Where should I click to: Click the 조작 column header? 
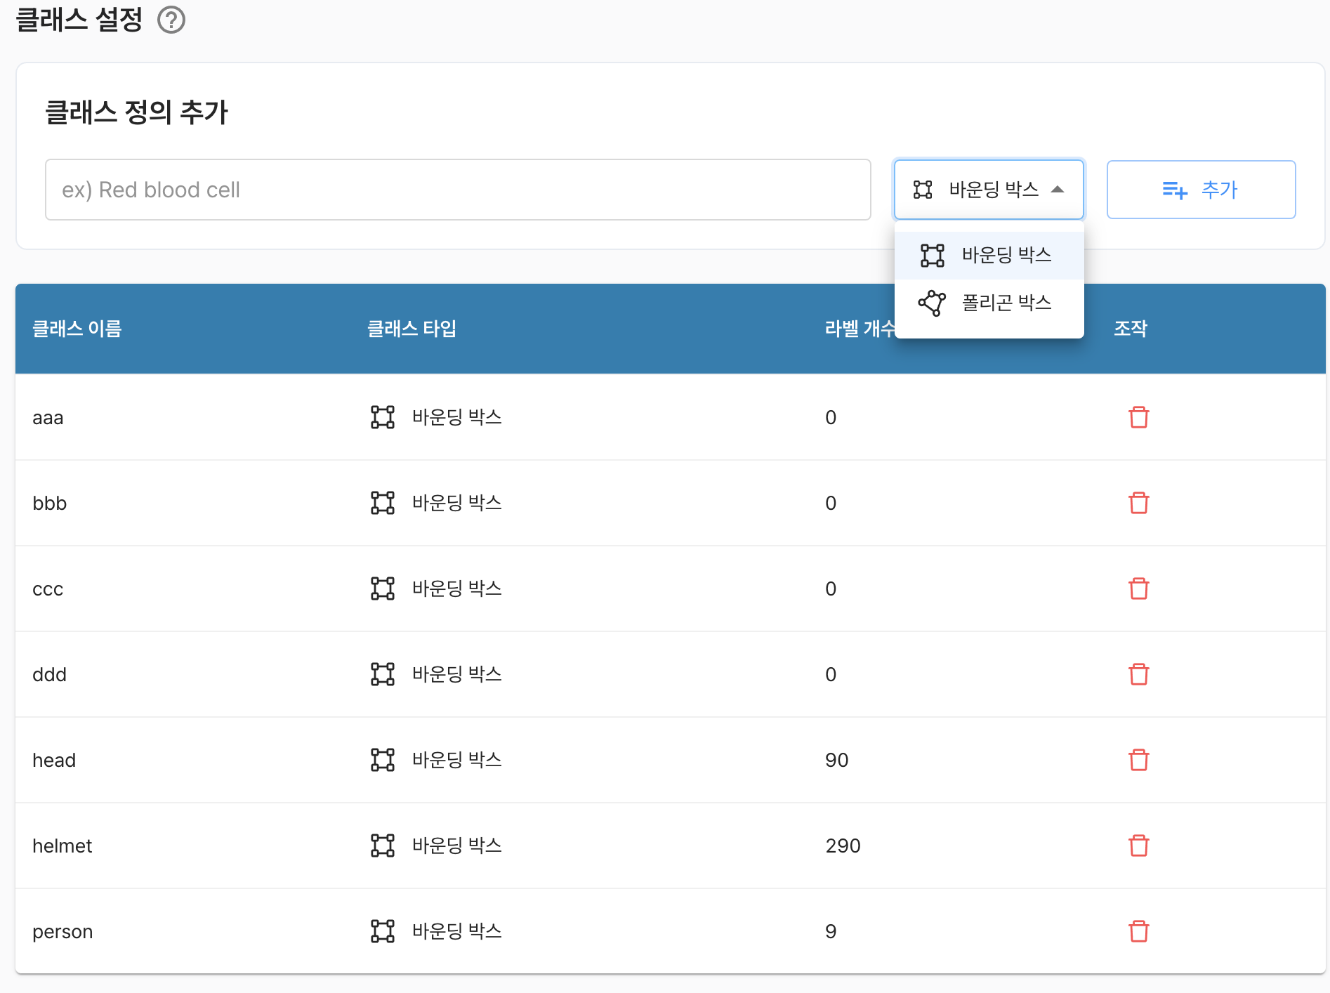(1131, 329)
